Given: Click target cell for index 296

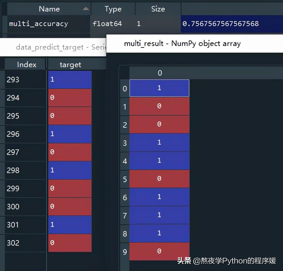Looking at the screenshot, I should [70, 134].
